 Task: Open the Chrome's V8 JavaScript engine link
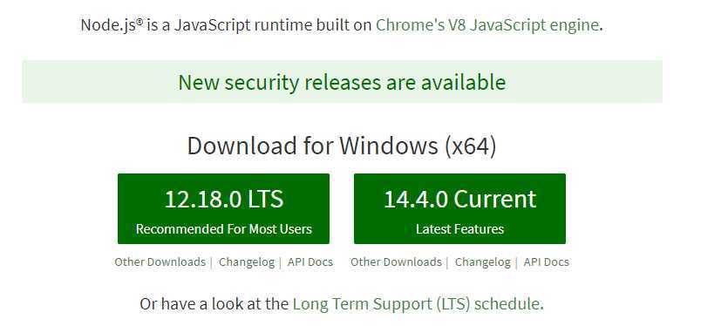tap(487, 25)
